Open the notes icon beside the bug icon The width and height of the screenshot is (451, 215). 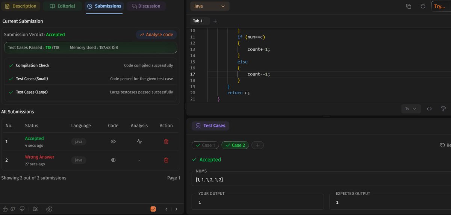pos(49,209)
